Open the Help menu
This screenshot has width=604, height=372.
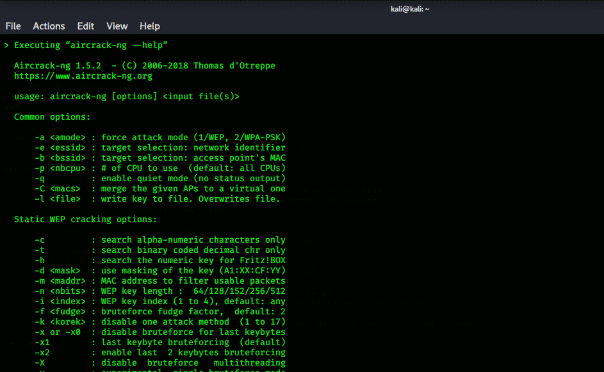tap(150, 26)
